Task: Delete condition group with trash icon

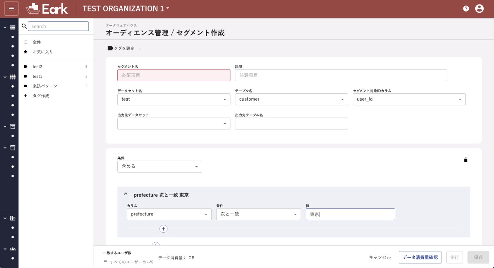Action: tap(465, 160)
